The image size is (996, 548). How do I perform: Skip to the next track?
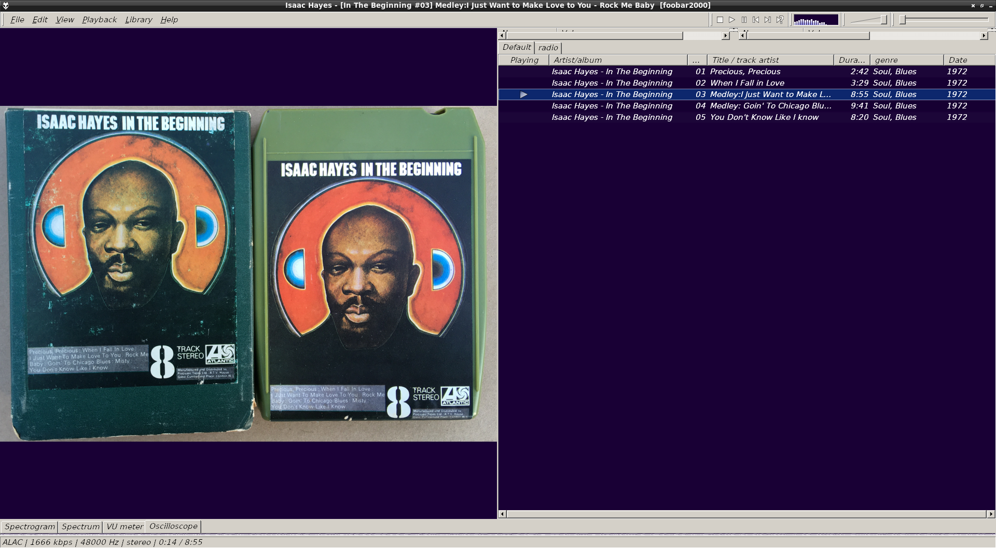point(768,20)
